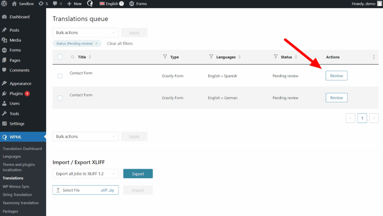This screenshot has width=383, height=216.
Task: Review the English » Spanish translation
Action: (337, 75)
